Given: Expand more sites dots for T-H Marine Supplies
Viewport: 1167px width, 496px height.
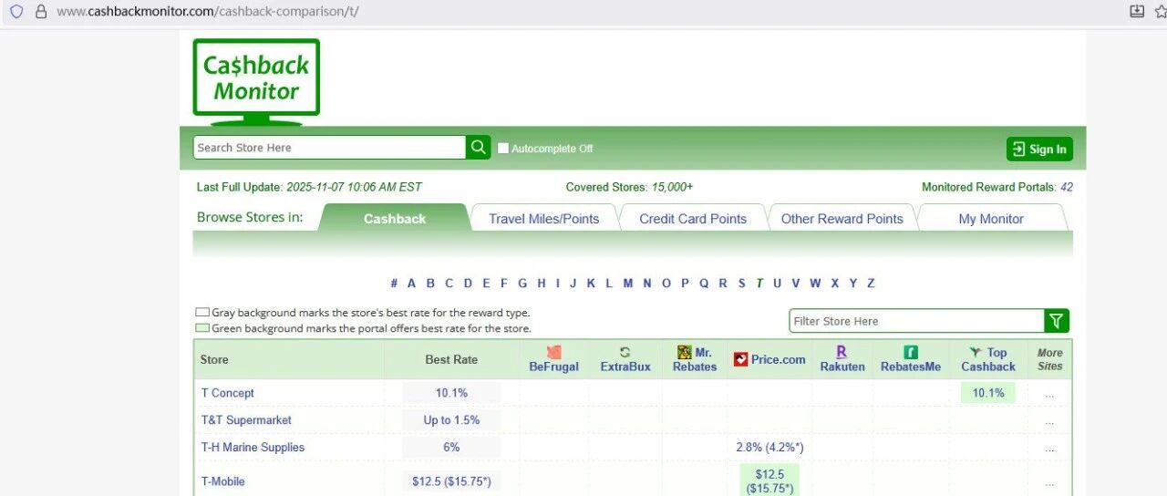Looking at the screenshot, I should [1049, 449].
